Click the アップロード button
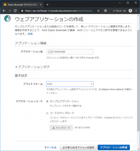 coord(61,128)
